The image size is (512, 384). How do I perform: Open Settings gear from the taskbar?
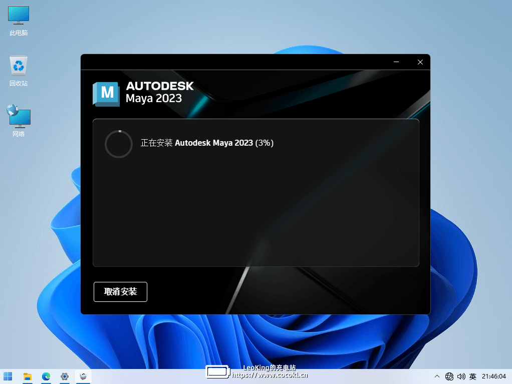tap(65, 376)
